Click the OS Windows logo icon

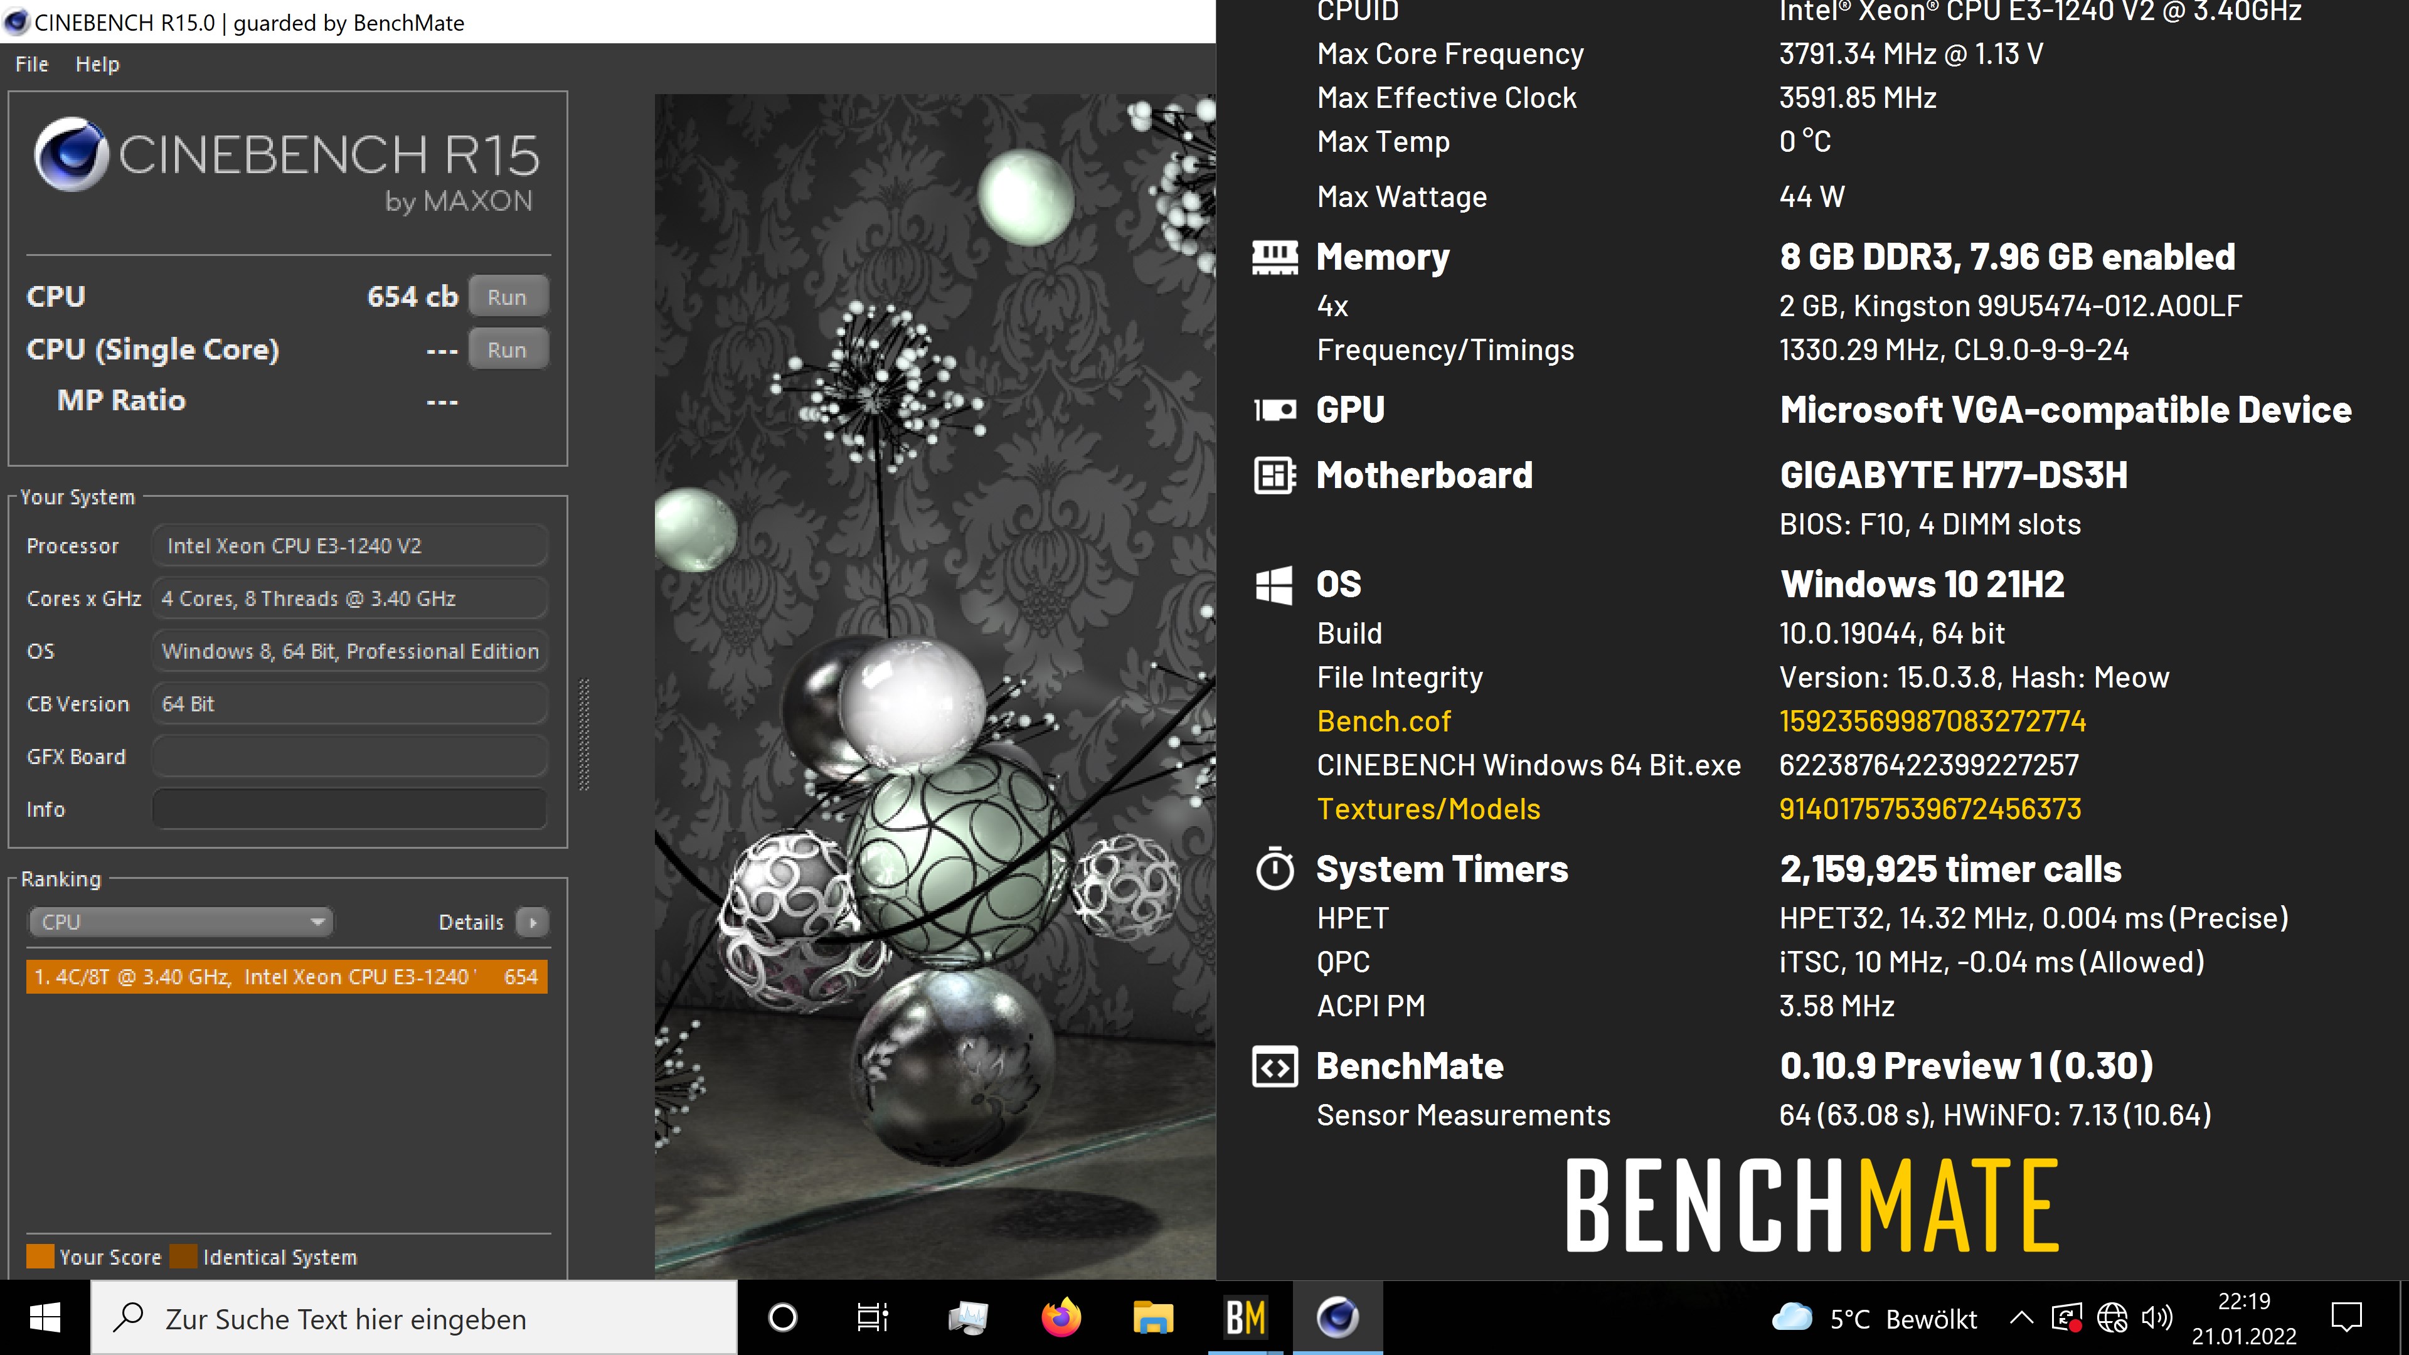pos(1274,585)
